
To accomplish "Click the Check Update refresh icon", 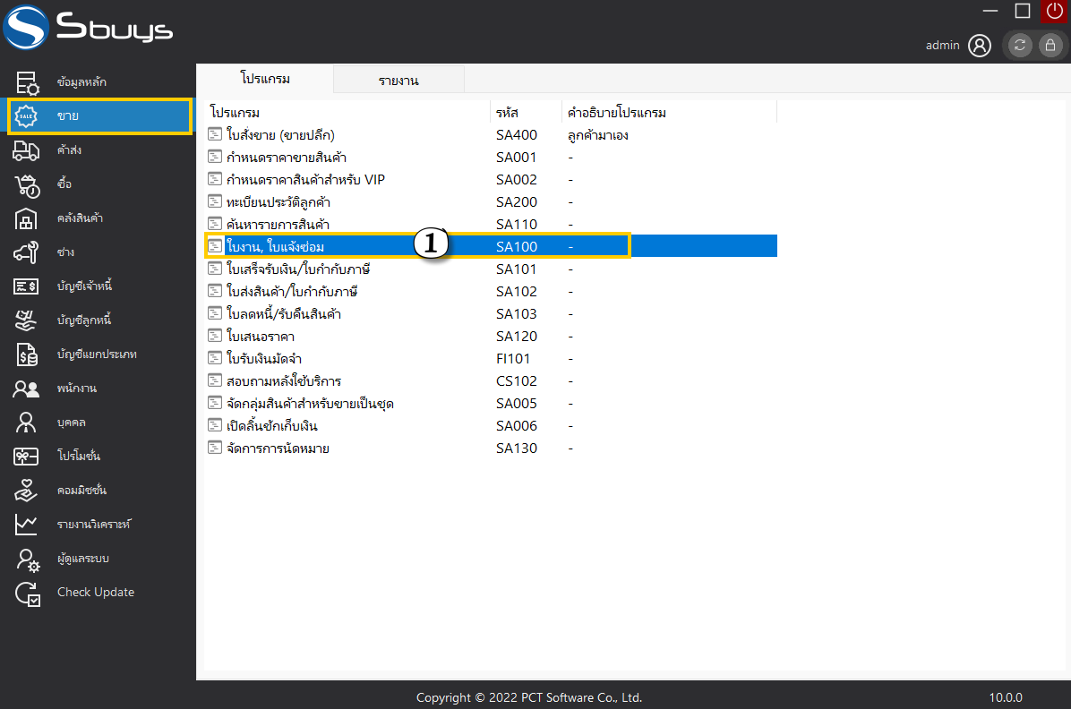I will point(28,594).
